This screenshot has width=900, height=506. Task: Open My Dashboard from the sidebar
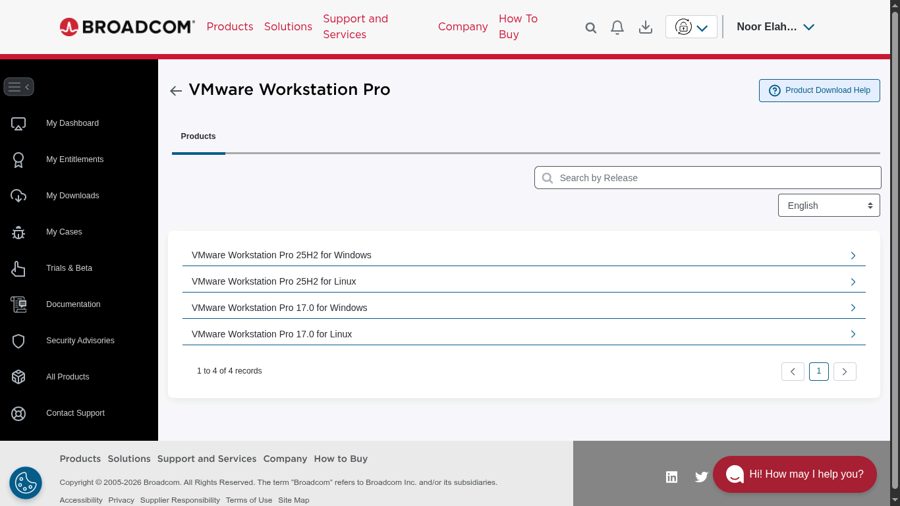pos(72,123)
